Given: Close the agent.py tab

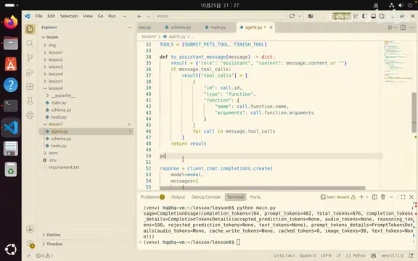Looking at the screenshot, I should click(x=271, y=28).
